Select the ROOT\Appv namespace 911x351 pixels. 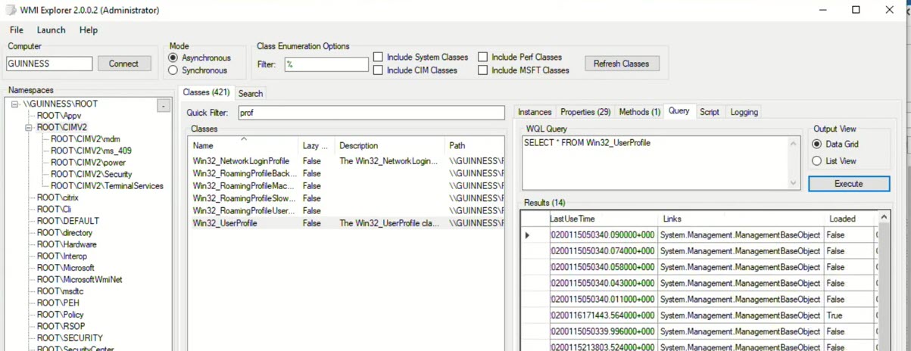click(x=59, y=116)
